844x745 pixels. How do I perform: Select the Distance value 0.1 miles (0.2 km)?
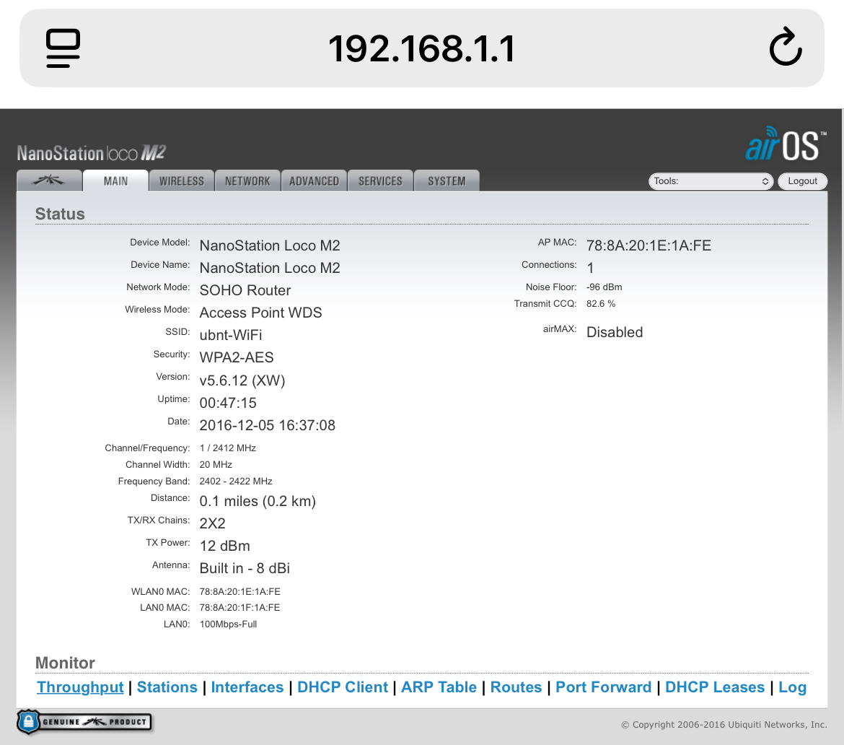pyautogui.click(x=258, y=502)
